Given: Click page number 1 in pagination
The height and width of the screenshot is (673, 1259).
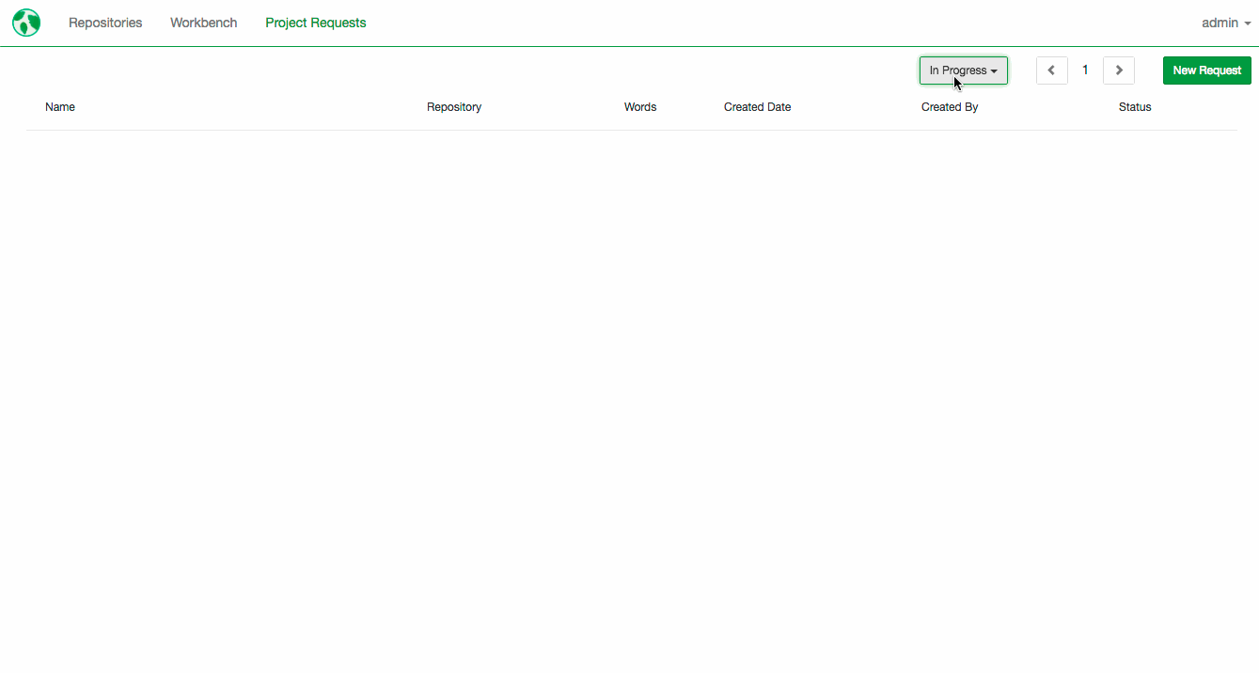Looking at the screenshot, I should click(x=1085, y=70).
